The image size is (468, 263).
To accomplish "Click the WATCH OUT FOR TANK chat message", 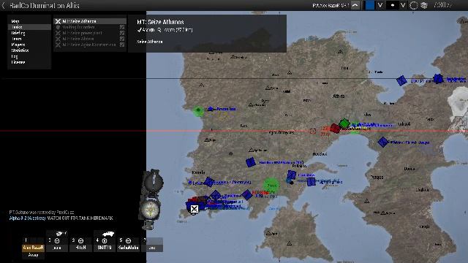I will tap(80, 218).
